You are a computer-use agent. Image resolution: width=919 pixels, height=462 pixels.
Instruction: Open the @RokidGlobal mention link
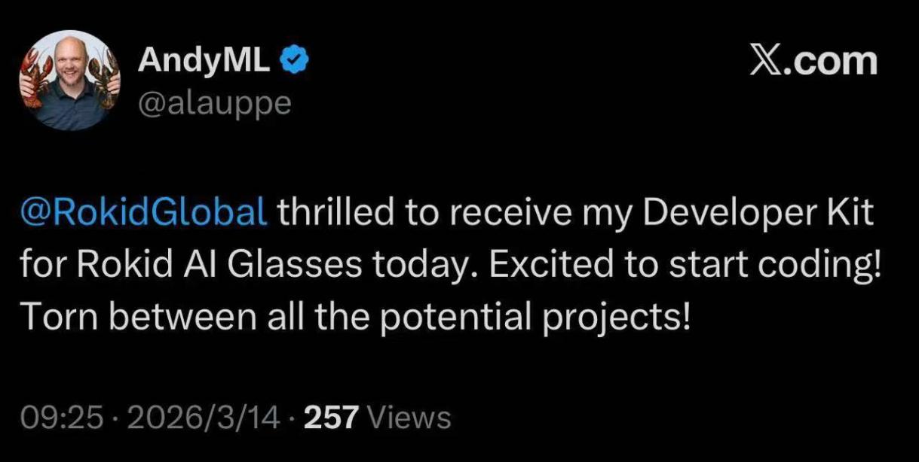coord(142,214)
